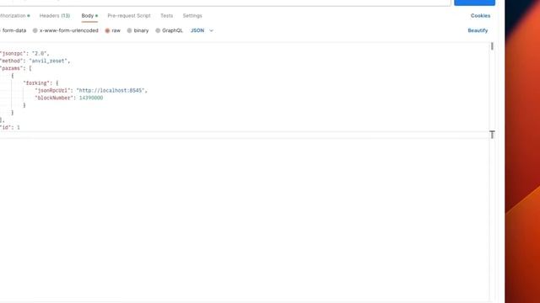Select the binary body type
Viewport: 540px width, 303px height.
[138, 30]
